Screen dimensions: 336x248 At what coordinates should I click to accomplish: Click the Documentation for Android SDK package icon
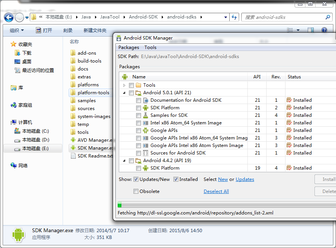click(x=146, y=100)
